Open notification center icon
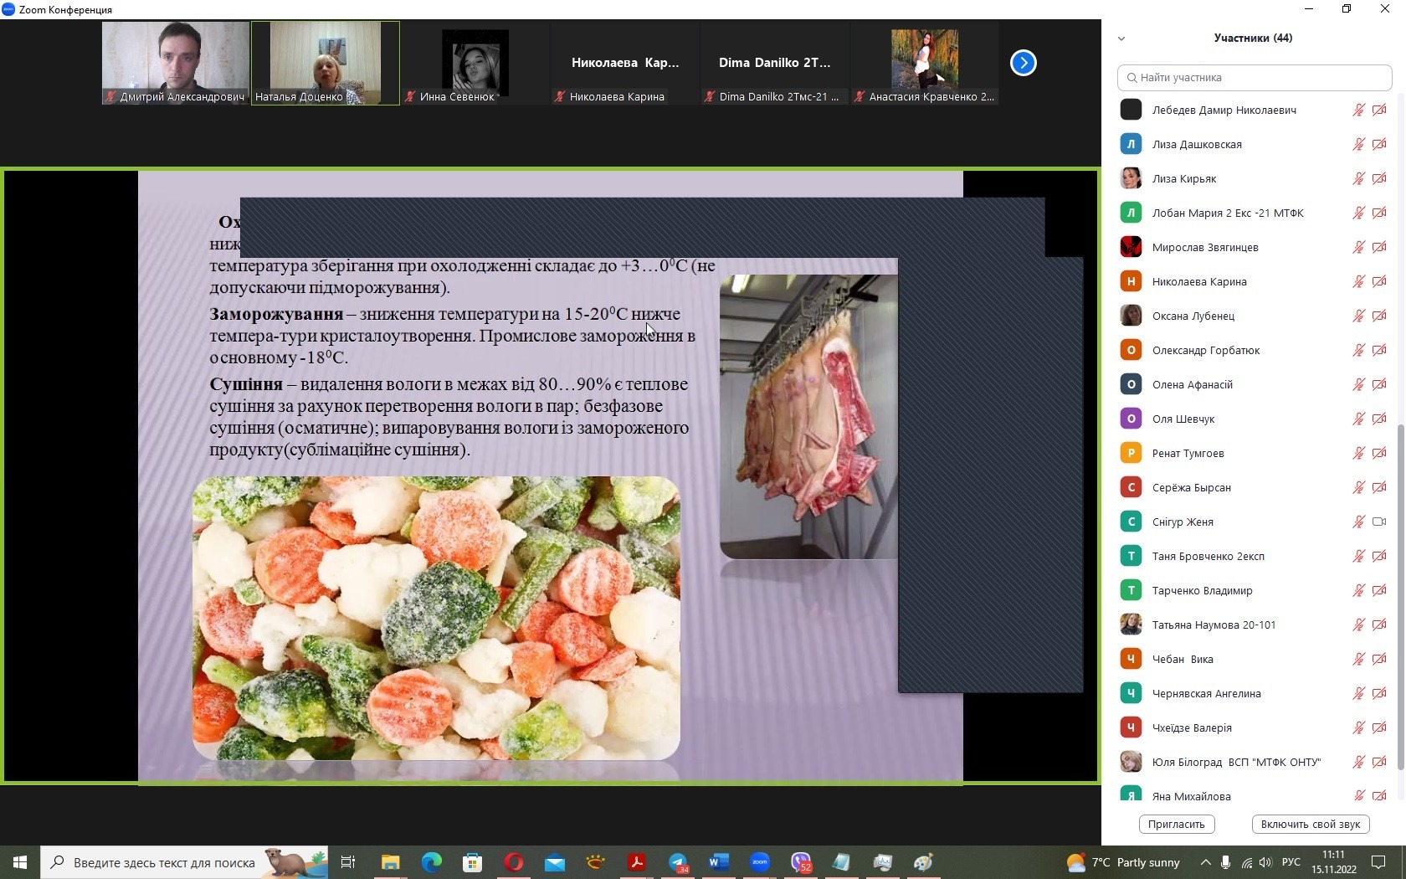The width and height of the screenshot is (1406, 879). click(x=1378, y=862)
